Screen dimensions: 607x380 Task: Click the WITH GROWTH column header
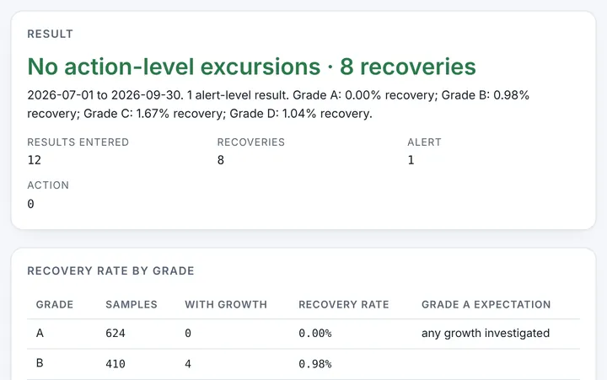point(226,304)
